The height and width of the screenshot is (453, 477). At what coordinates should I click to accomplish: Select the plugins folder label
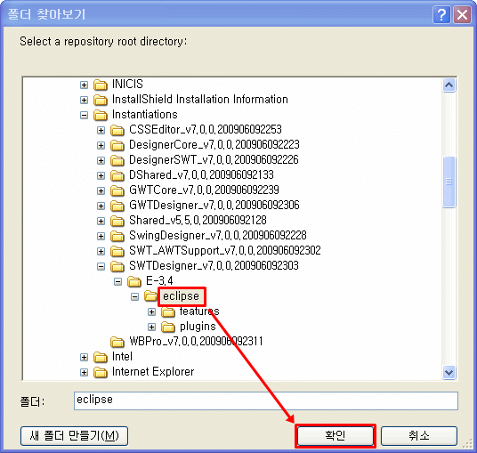coord(198,327)
